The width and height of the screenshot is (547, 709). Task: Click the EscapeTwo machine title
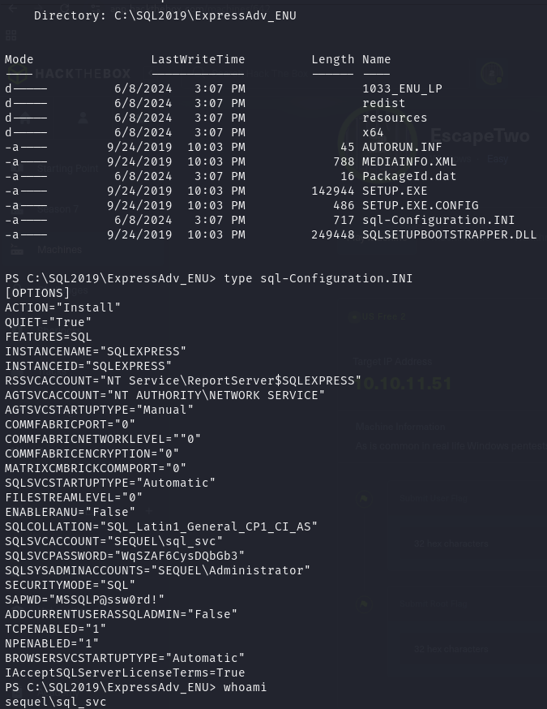click(479, 136)
